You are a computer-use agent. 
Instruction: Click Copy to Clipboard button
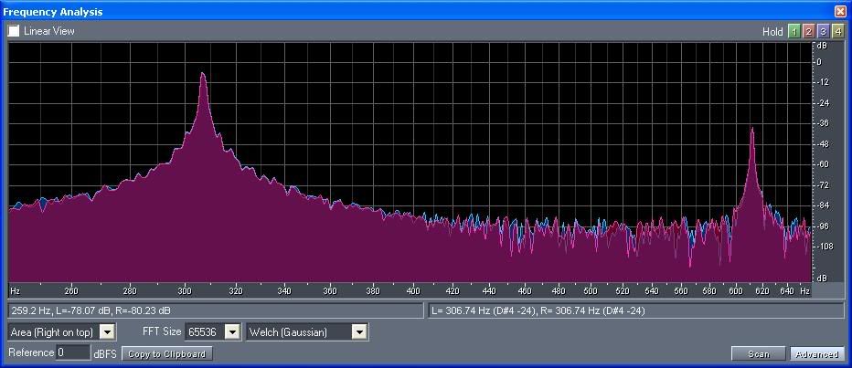[166, 354]
